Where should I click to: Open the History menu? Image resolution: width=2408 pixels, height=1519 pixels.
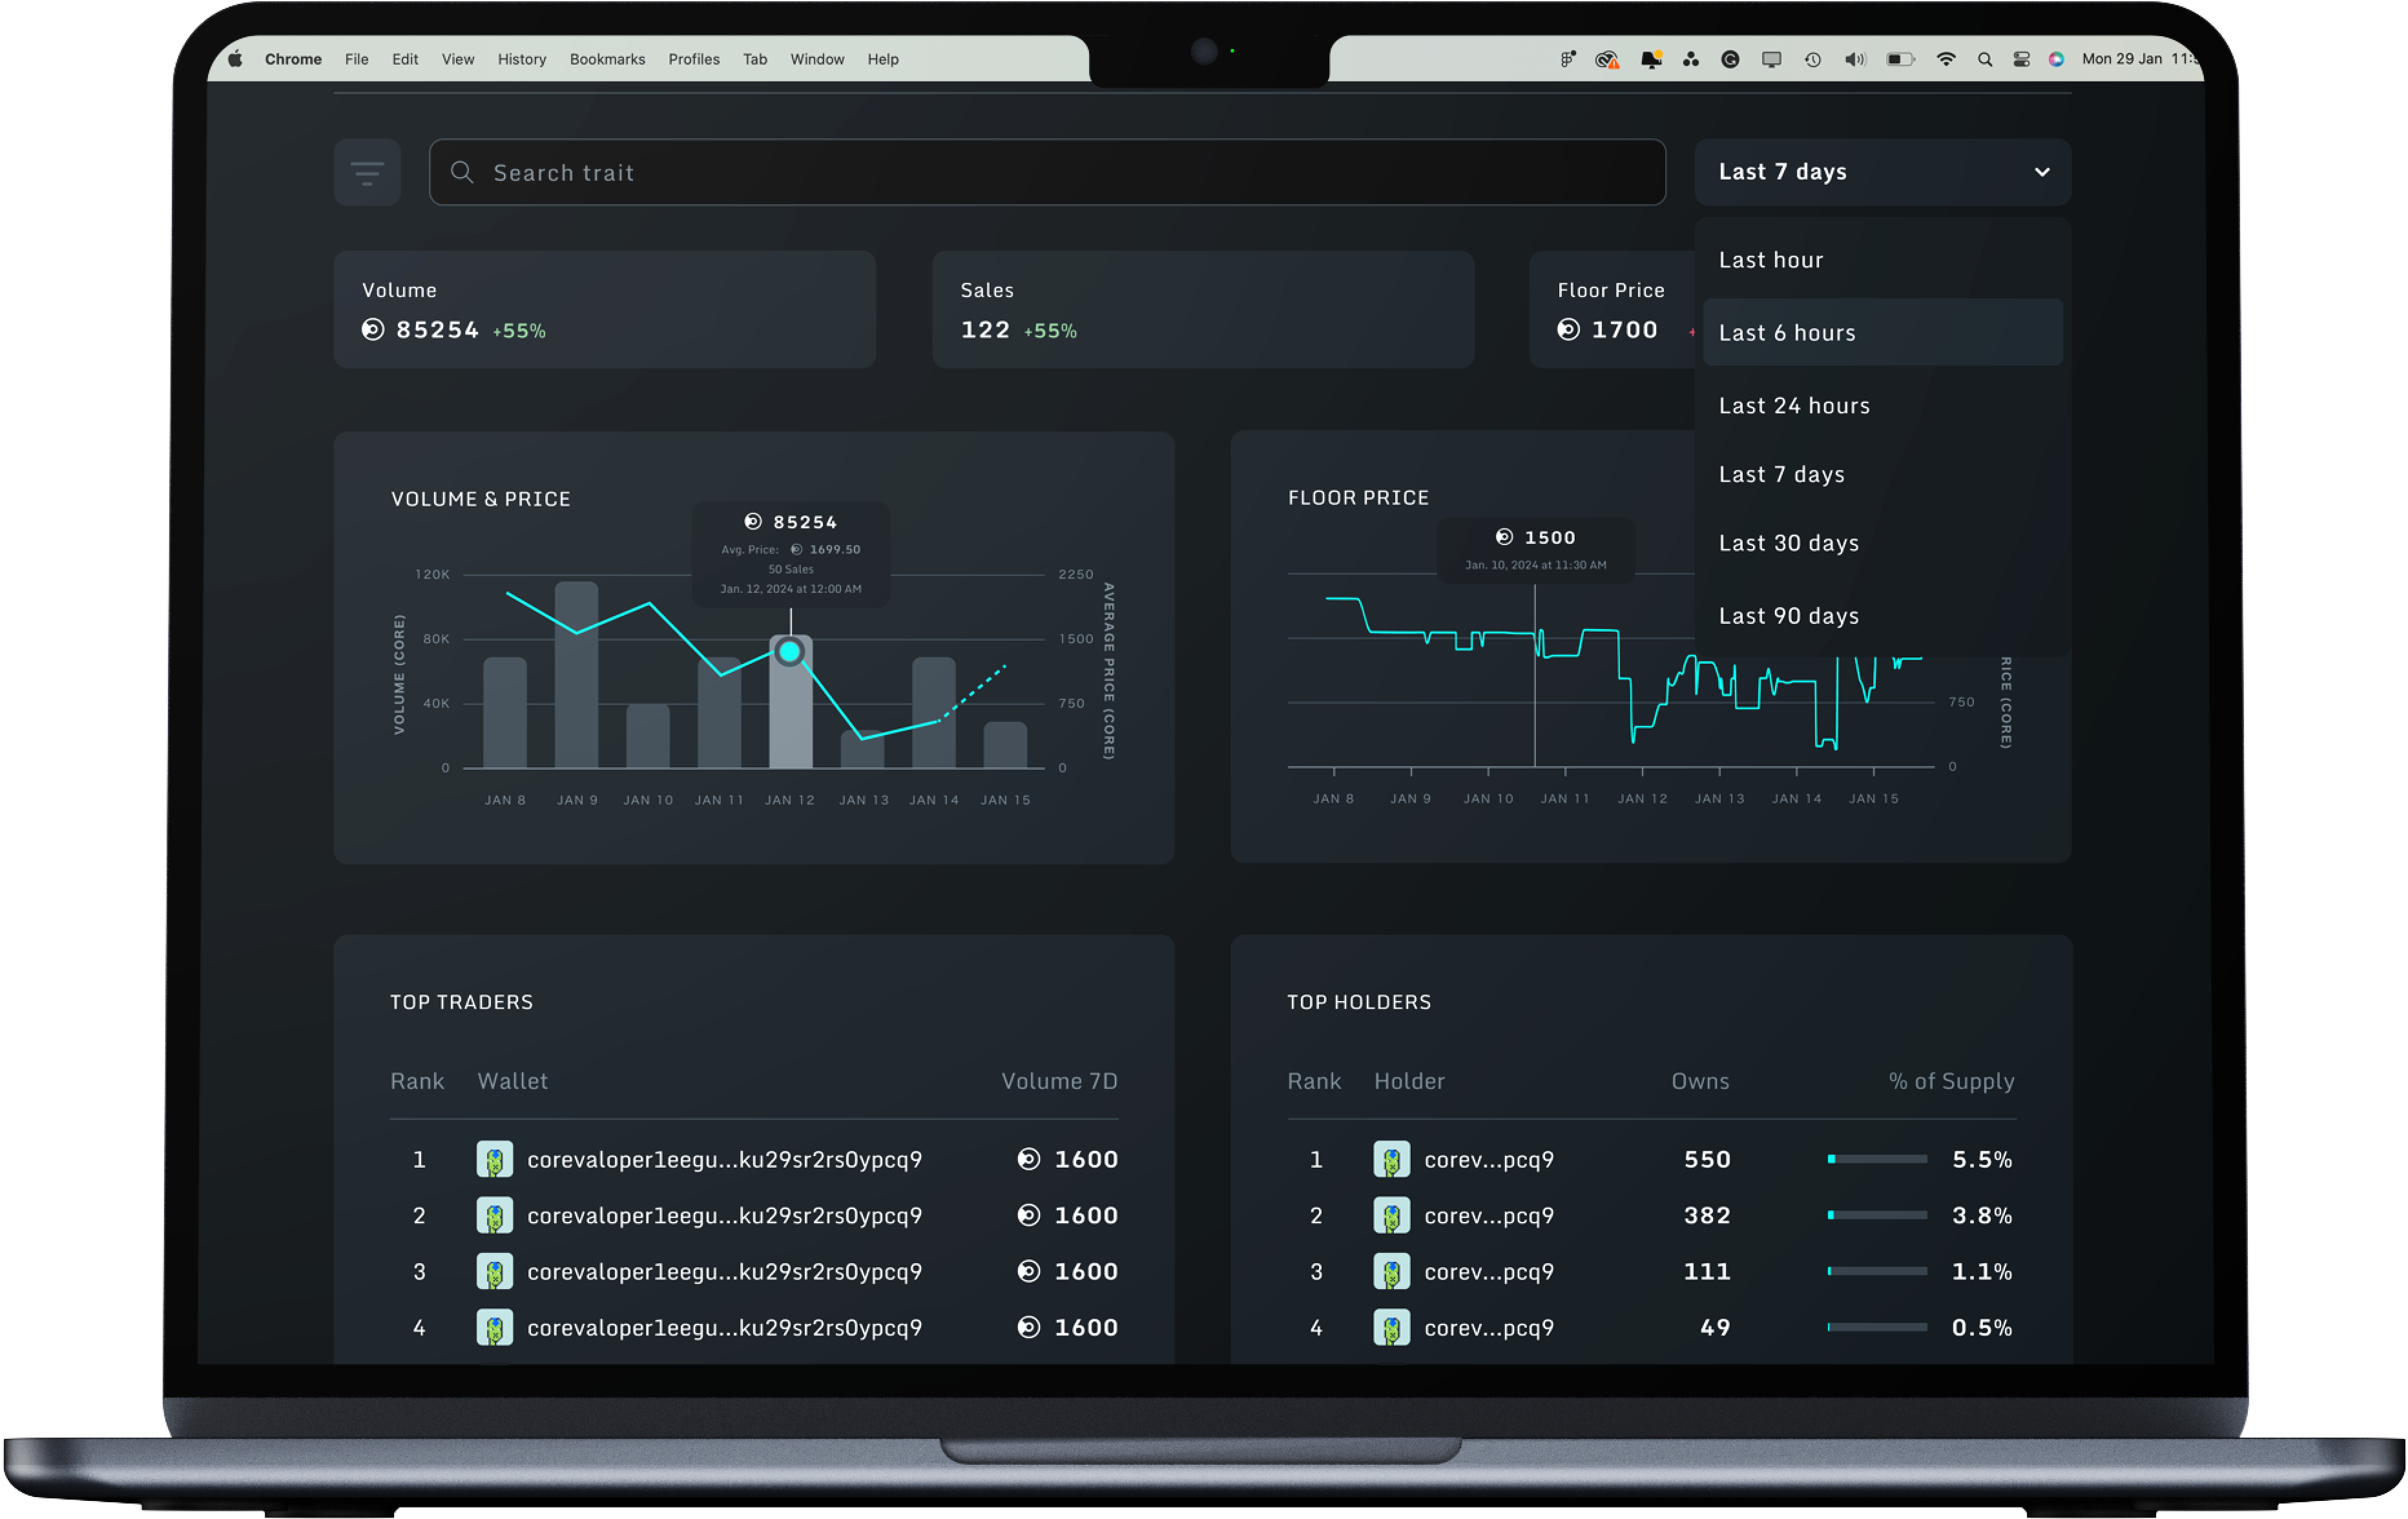(522, 60)
